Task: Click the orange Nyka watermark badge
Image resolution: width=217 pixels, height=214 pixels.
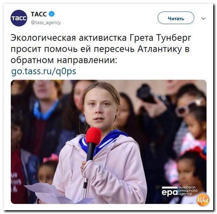Action: (203, 200)
